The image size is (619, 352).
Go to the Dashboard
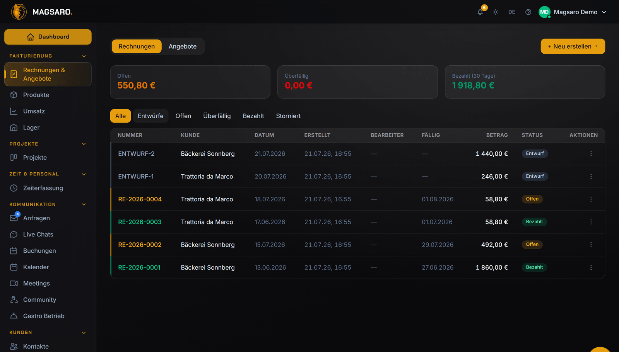click(48, 37)
